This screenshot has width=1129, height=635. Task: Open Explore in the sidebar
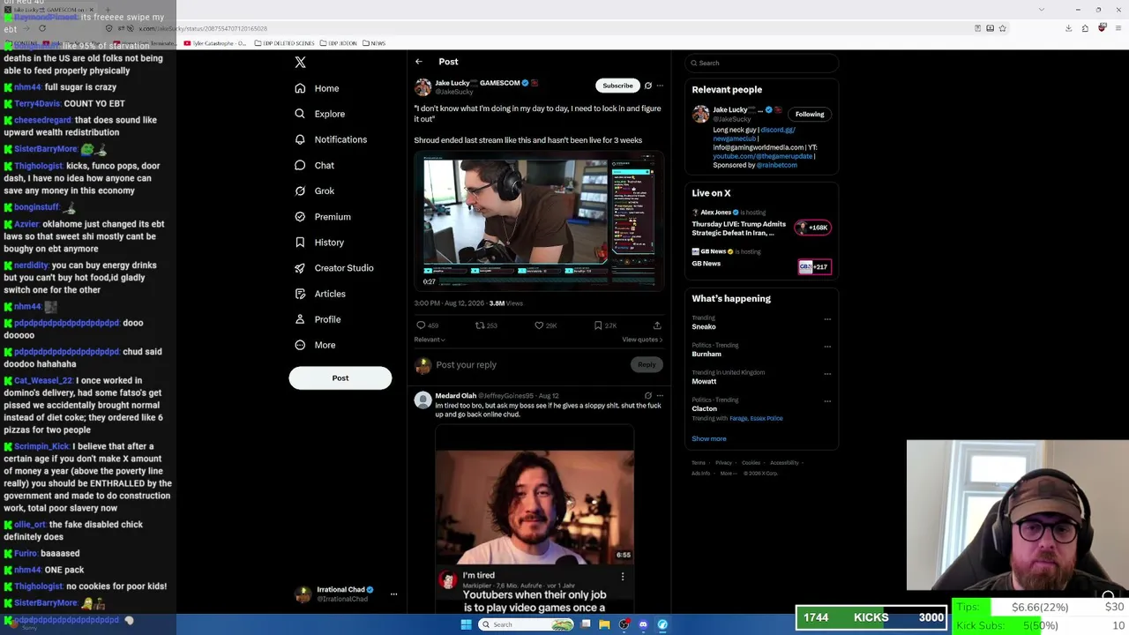pos(319,114)
